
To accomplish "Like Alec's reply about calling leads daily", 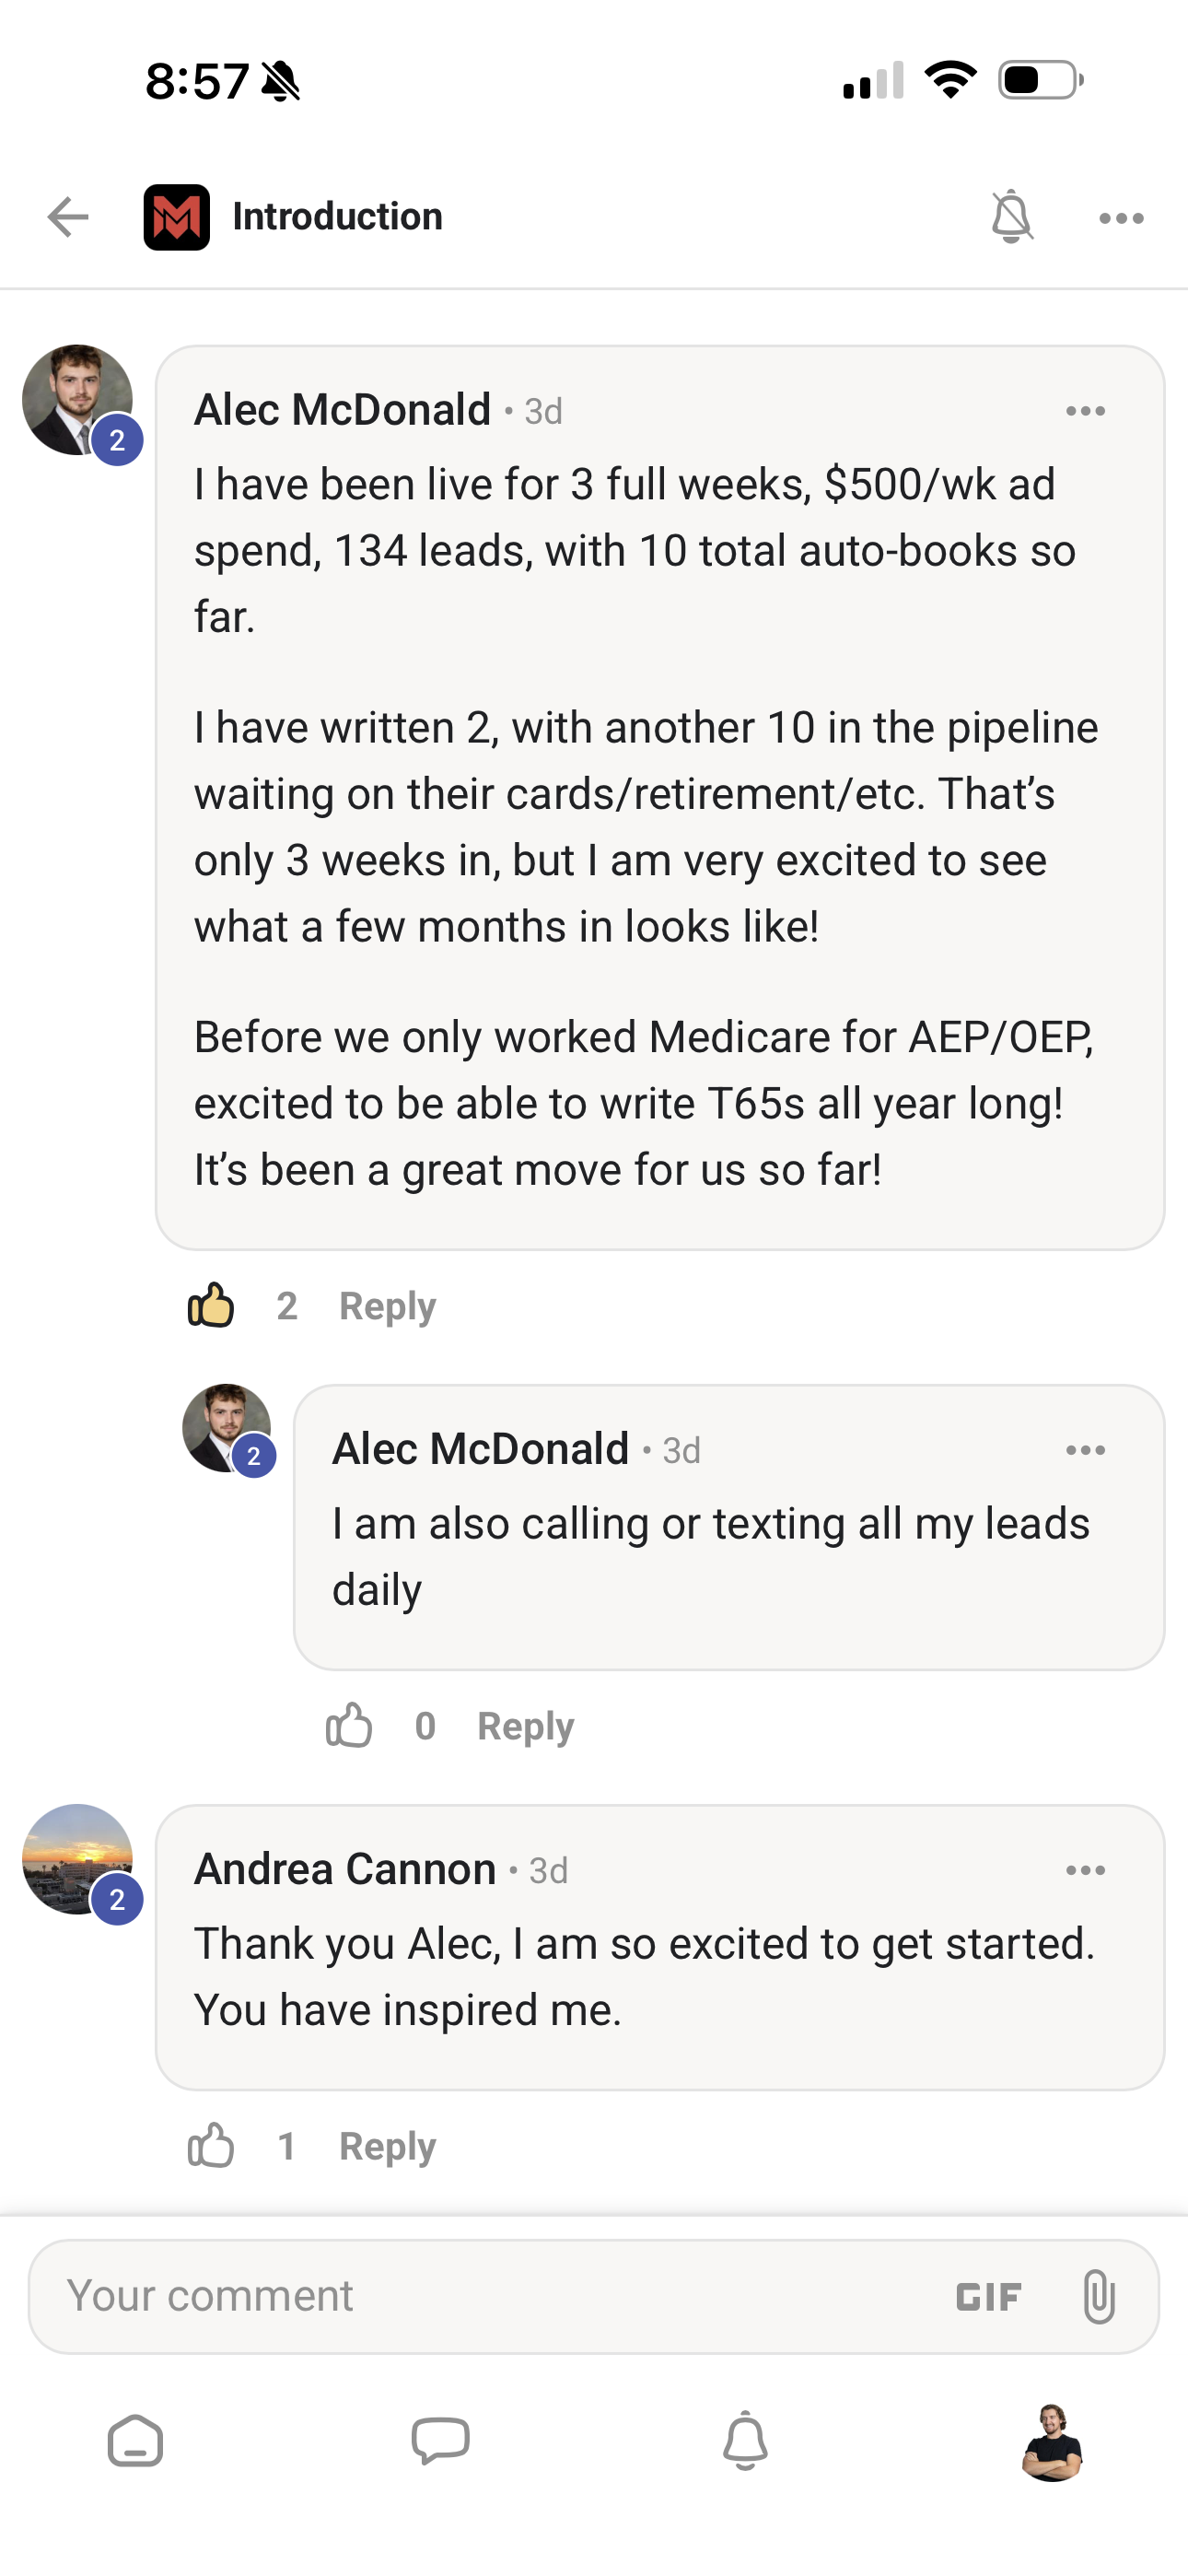I will tap(349, 1725).
